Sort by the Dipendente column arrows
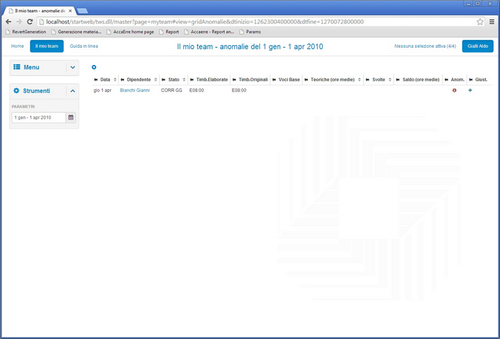Viewport: 500px width, 339px height. pyautogui.click(x=156, y=80)
